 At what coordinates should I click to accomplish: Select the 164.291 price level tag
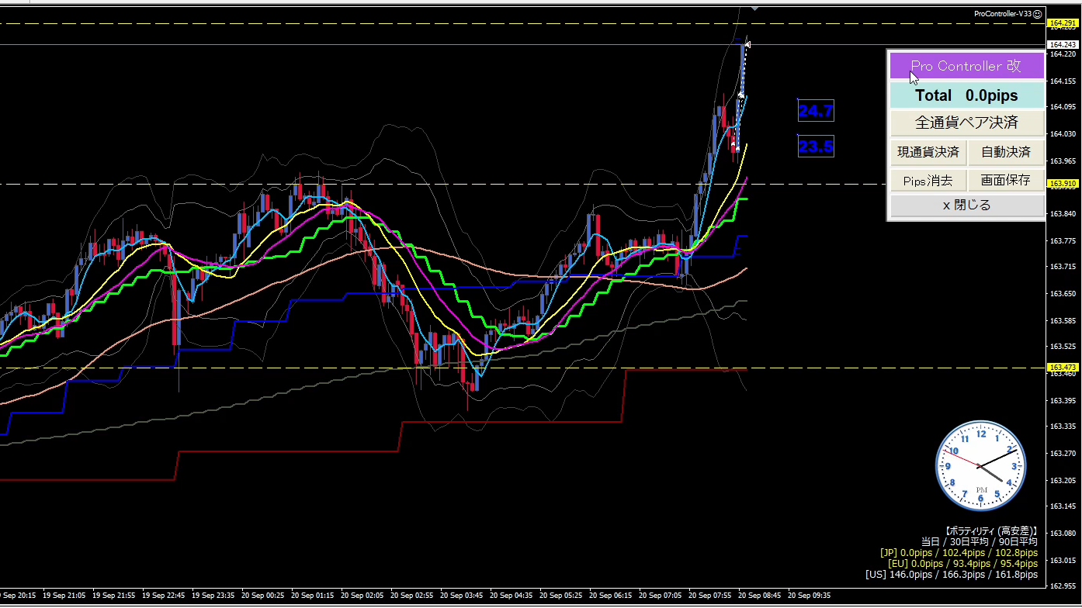click(1063, 23)
